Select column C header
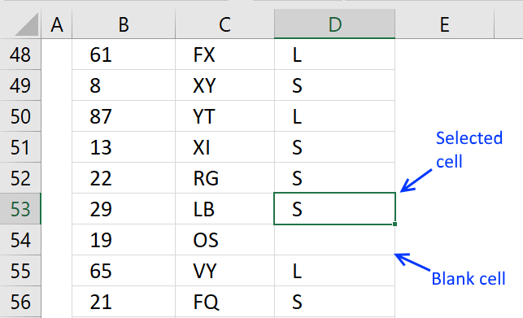Screen dimensions: 523x318 click(x=224, y=24)
